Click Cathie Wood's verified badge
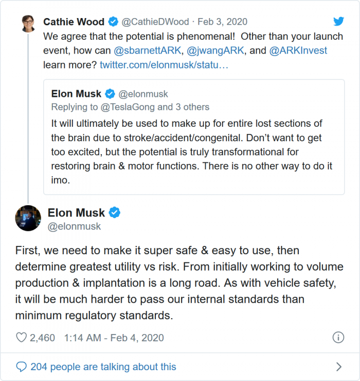360x381 pixels. tap(113, 22)
